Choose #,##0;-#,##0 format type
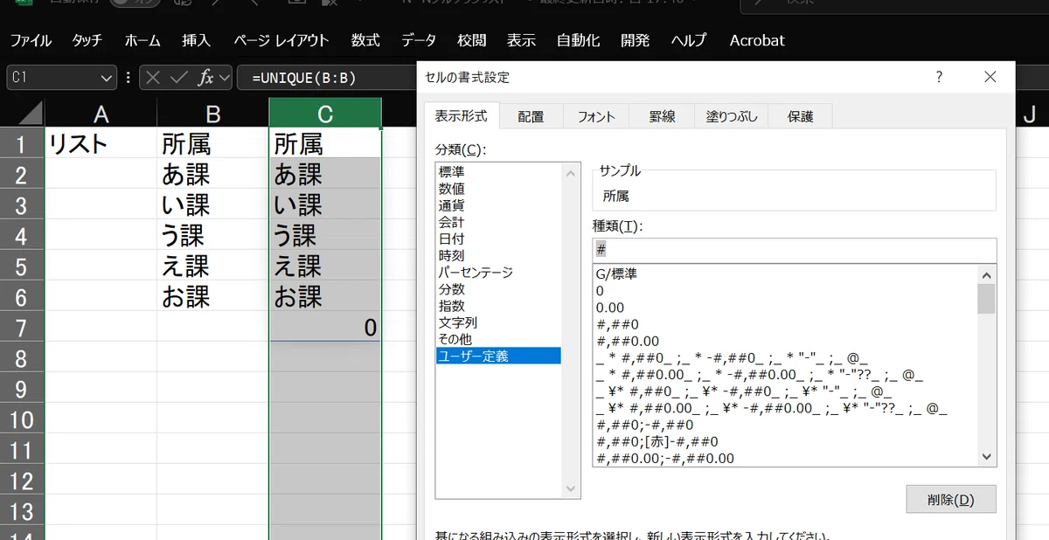The width and height of the screenshot is (1049, 540). [785, 425]
